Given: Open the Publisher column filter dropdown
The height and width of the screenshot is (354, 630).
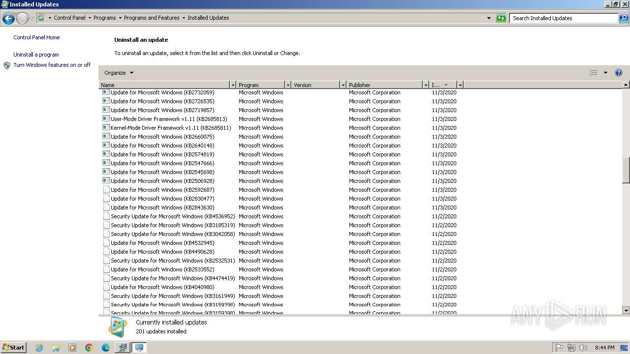Looking at the screenshot, I should (426, 85).
